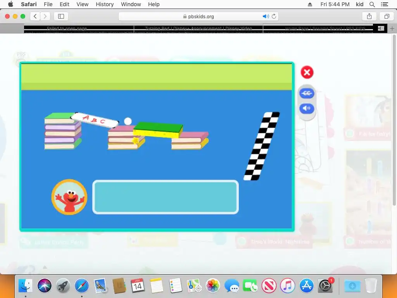This screenshot has height=298, width=397.
Task: Open the Window menu
Action: [131, 4]
